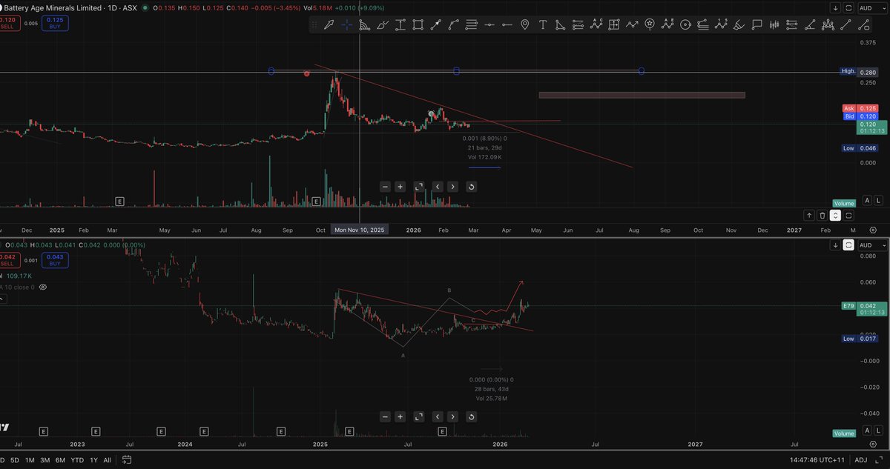Toggle auto scale A on lower chart
This screenshot has width=890, height=469.
866,431
